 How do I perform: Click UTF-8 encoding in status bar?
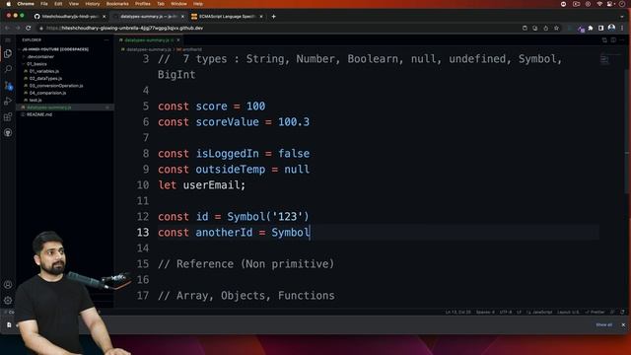click(506, 312)
